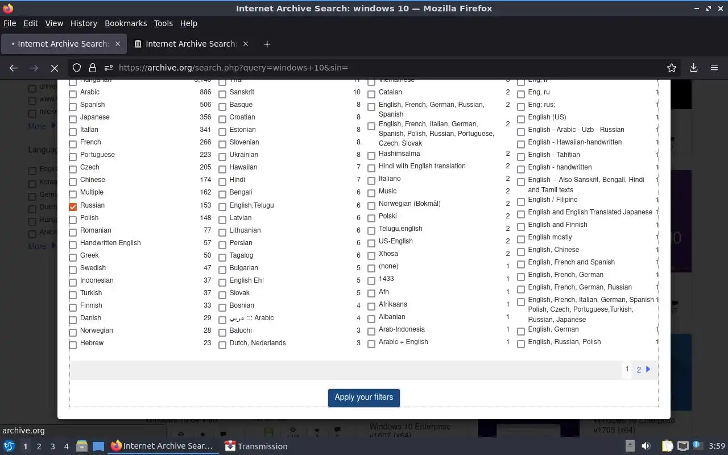Open the View menu
728x455 pixels.
coord(54,23)
